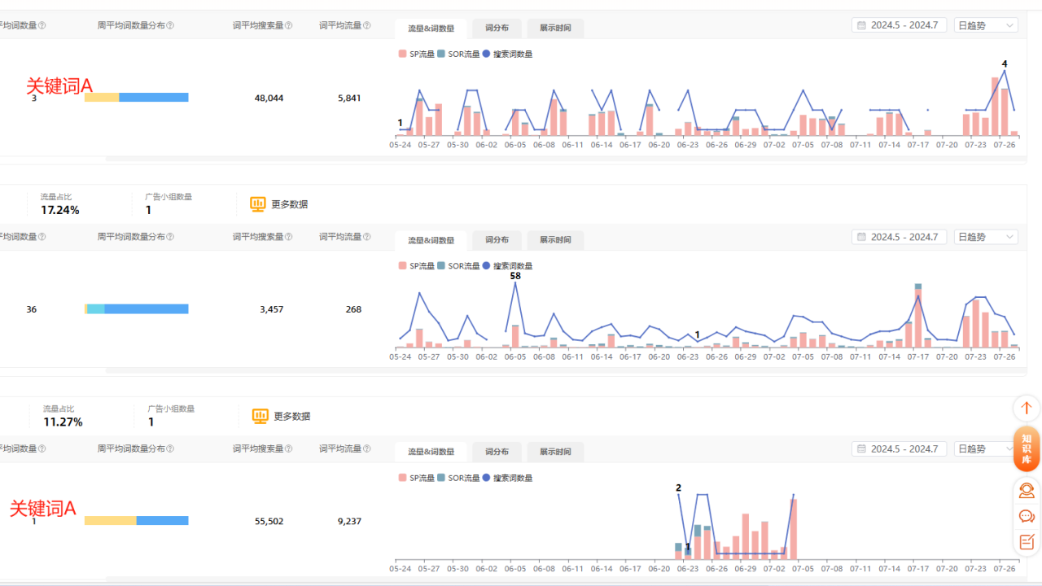
Task: Click help icon beside 周平均词数量分布 in 3,457 panel
Action: (170, 237)
